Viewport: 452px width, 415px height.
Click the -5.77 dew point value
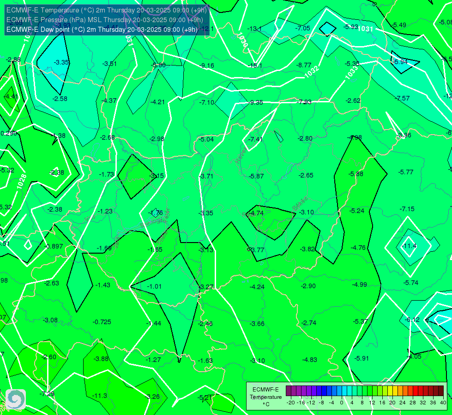[x=406, y=172]
